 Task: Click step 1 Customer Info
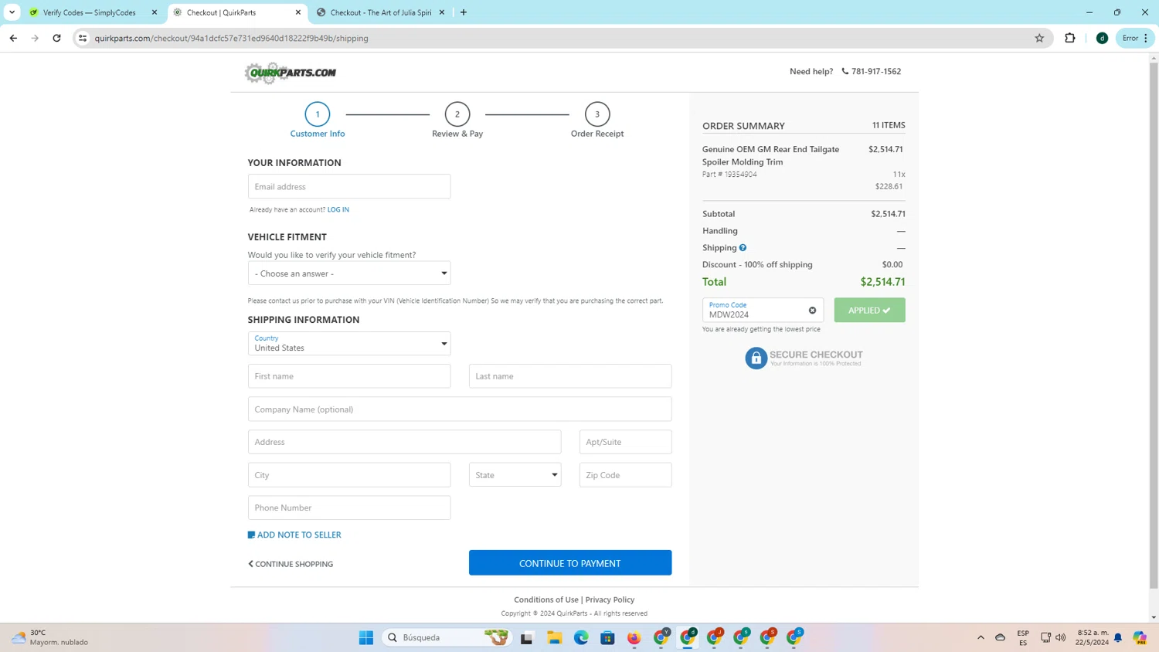coord(318,121)
